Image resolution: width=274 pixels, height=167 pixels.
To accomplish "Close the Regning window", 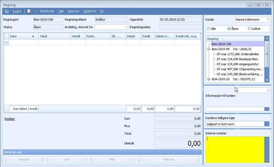I will coord(267,5).
